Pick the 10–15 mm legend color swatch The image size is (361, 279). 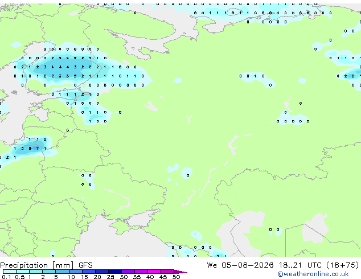click(x=75, y=272)
